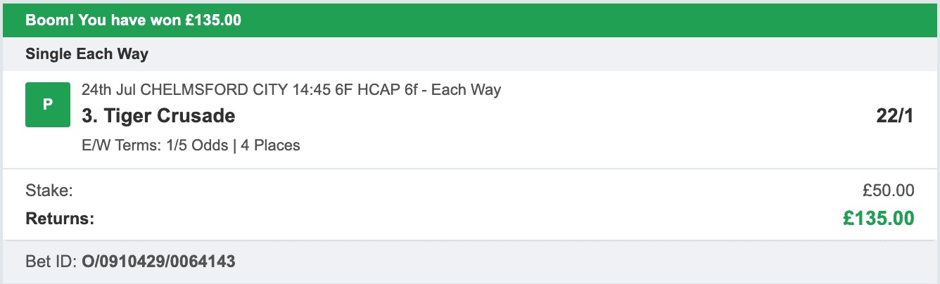Click the Chelmsford City 14:45 race details line
The image size is (940, 284).
[x=291, y=90]
